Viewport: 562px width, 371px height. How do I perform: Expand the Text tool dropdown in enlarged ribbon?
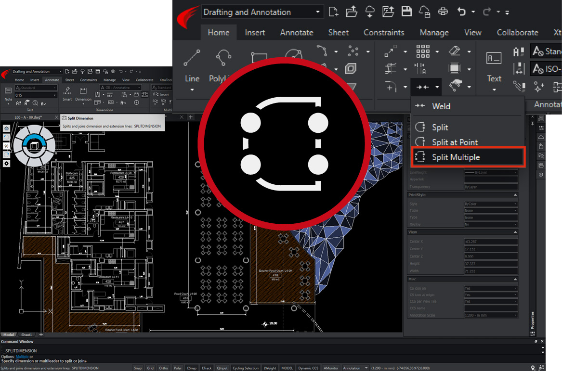coord(494,90)
